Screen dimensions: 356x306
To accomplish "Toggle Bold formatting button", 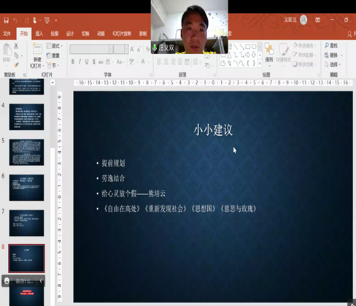I will coord(73,62).
